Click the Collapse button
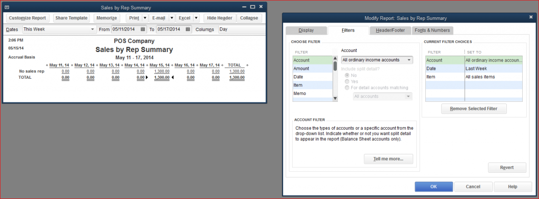The width and height of the screenshot is (539, 199). click(x=249, y=18)
